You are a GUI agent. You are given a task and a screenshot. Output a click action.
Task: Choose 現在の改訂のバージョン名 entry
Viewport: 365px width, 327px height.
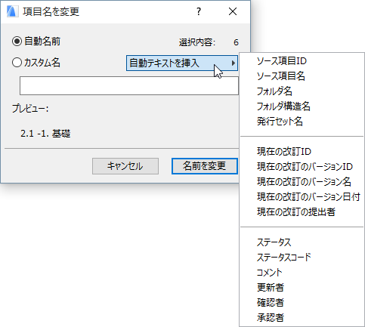302,182
